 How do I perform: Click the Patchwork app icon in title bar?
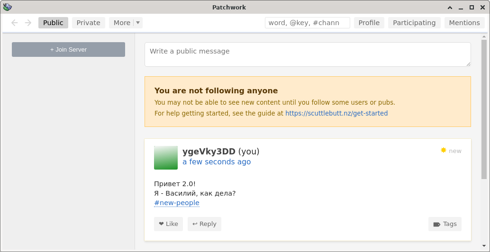(x=7, y=7)
